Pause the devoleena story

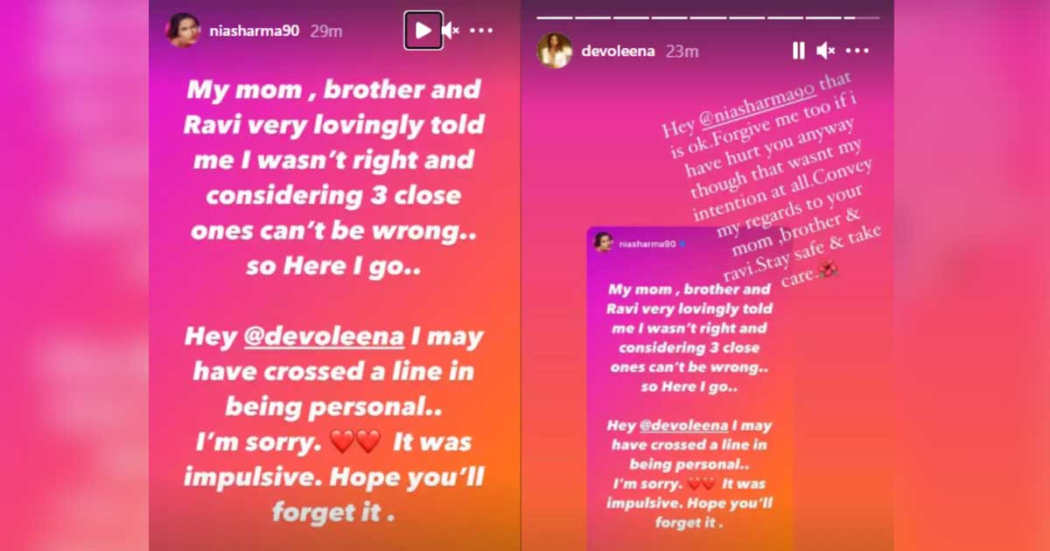click(x=798, y=51)
